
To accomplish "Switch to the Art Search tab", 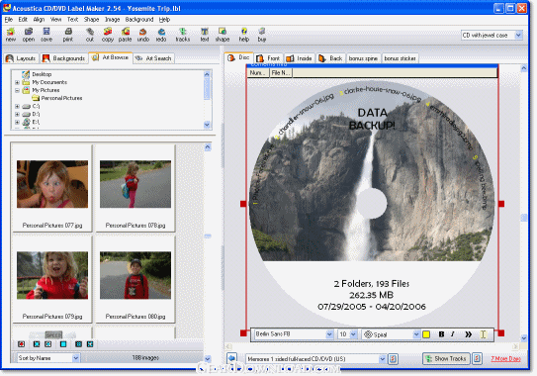I will (x=153, y=58).
